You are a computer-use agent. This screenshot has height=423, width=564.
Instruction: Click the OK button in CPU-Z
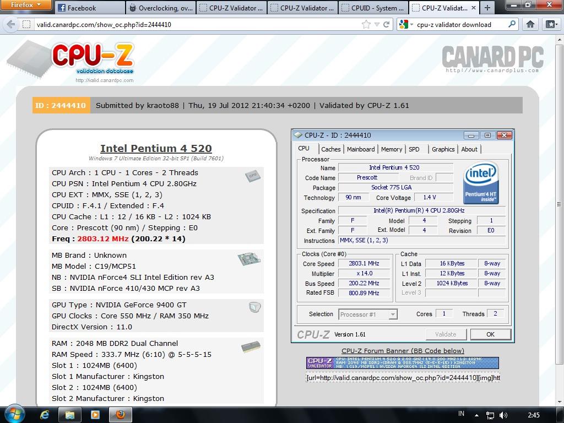(490, 334)
